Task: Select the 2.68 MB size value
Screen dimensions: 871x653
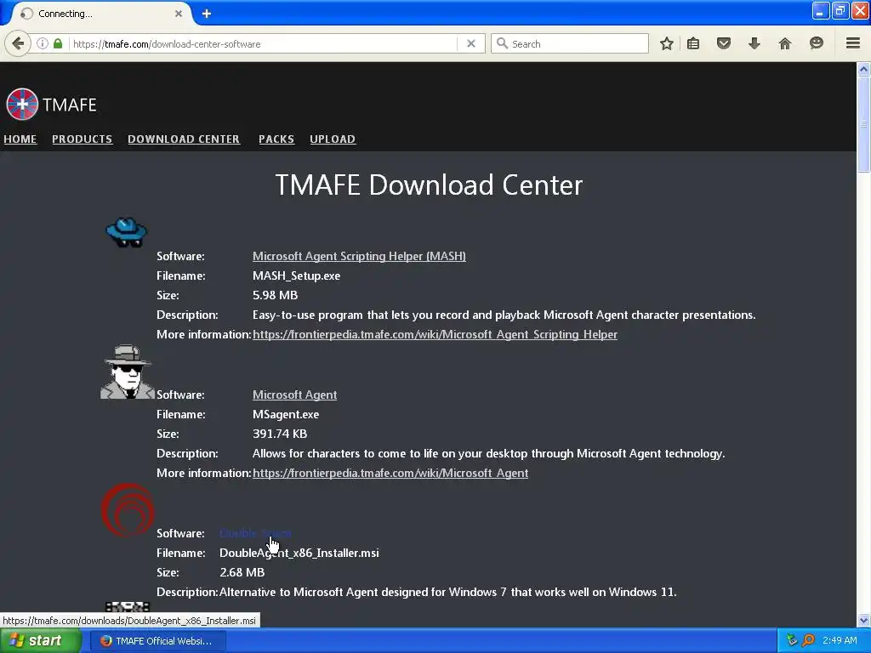Action: pyautogui.click(x=242, y=572)
